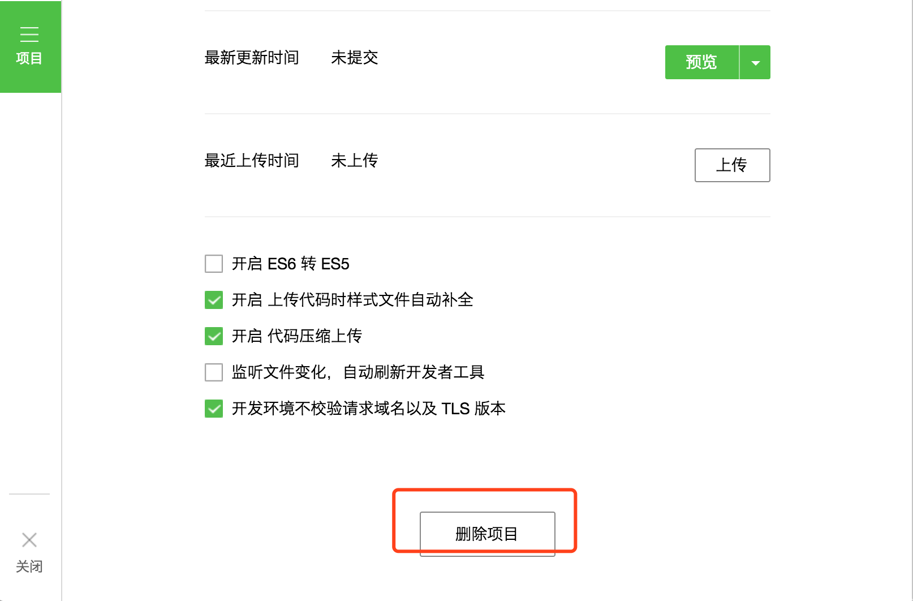Enable 开启 ES6 转 ES5
The image size is (913, 601).
tap(213, 264)
